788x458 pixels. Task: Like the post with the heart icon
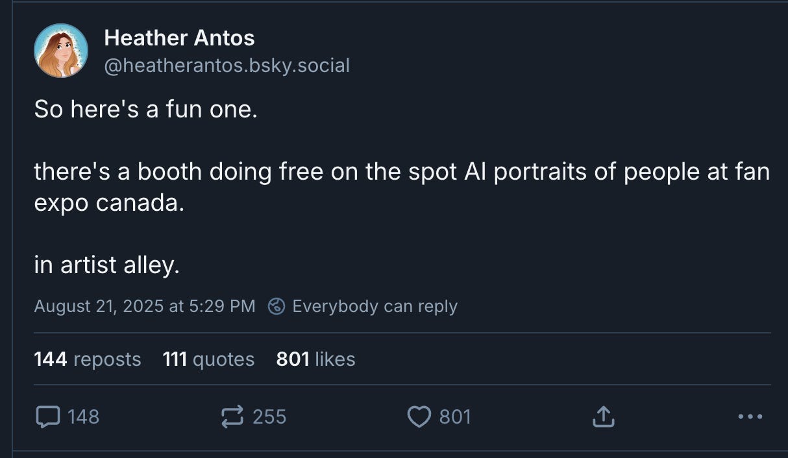click(419, 416)
